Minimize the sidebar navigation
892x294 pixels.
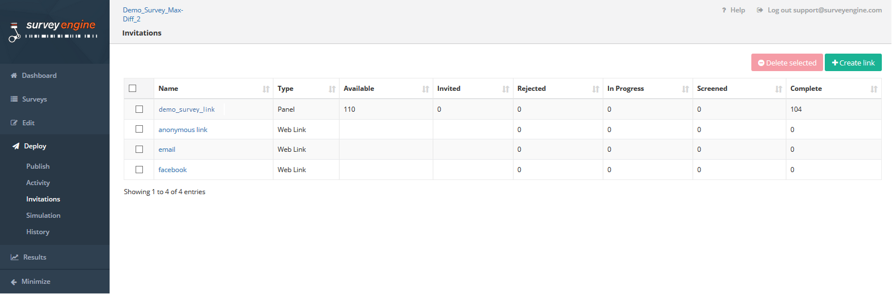coord(36,282)
